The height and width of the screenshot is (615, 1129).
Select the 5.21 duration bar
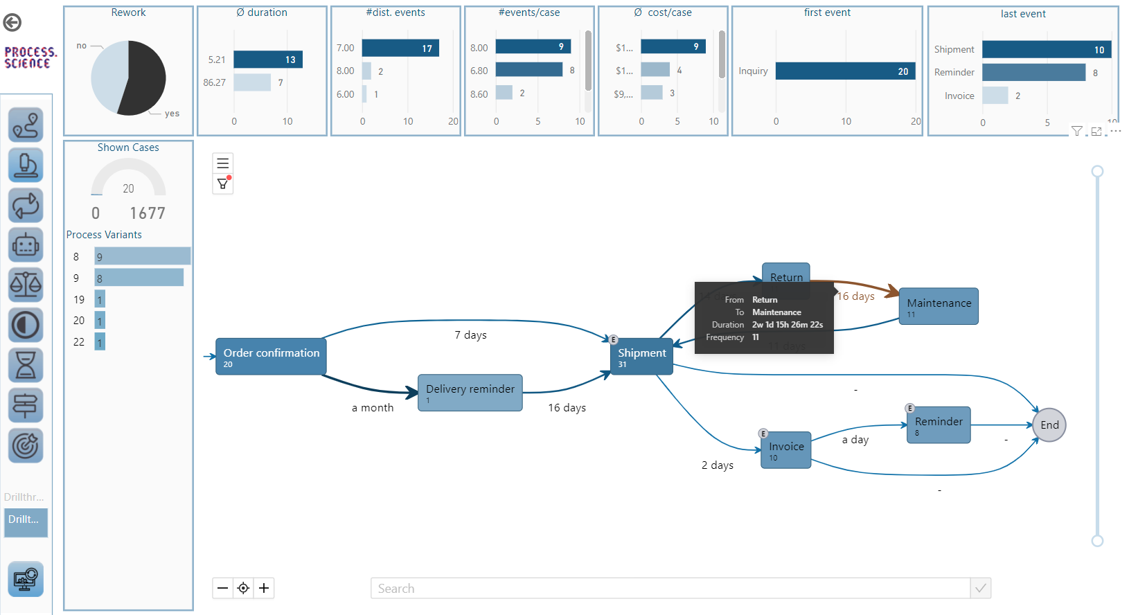point(268,60)
